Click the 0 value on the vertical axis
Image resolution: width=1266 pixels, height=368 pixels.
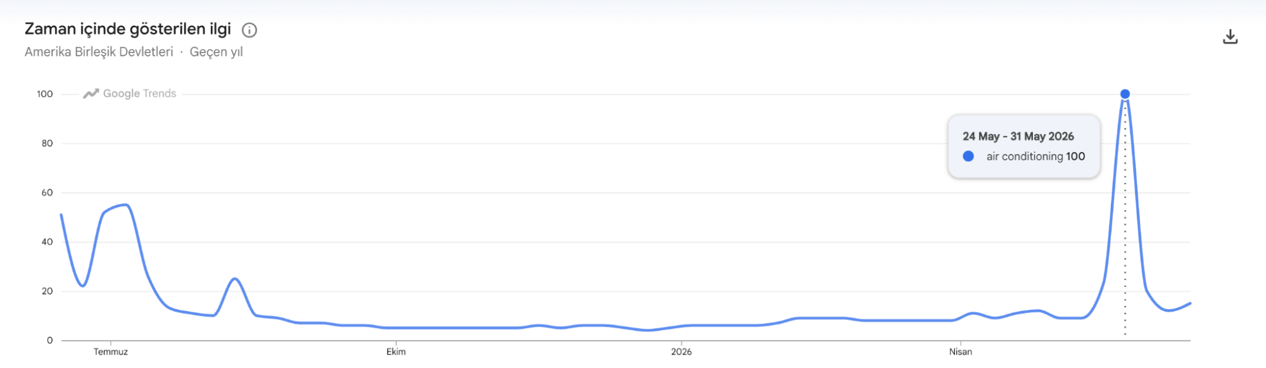50,341
